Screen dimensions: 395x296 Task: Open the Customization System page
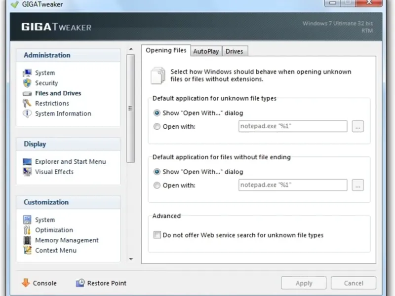pyautogui.click(x=45, y=220)
